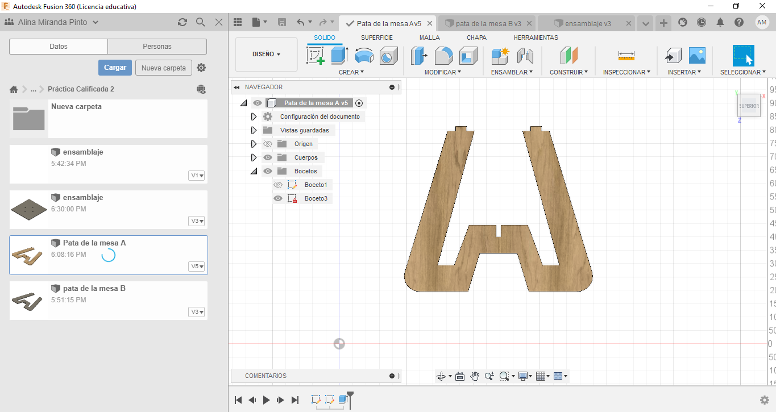
Task: Click the Press Pull modify icon
Action: pos(419,56)
